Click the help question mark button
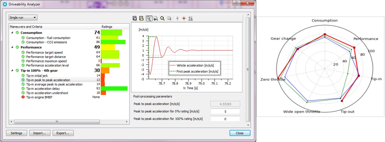 pyautogui.click(x=236, y=3)
